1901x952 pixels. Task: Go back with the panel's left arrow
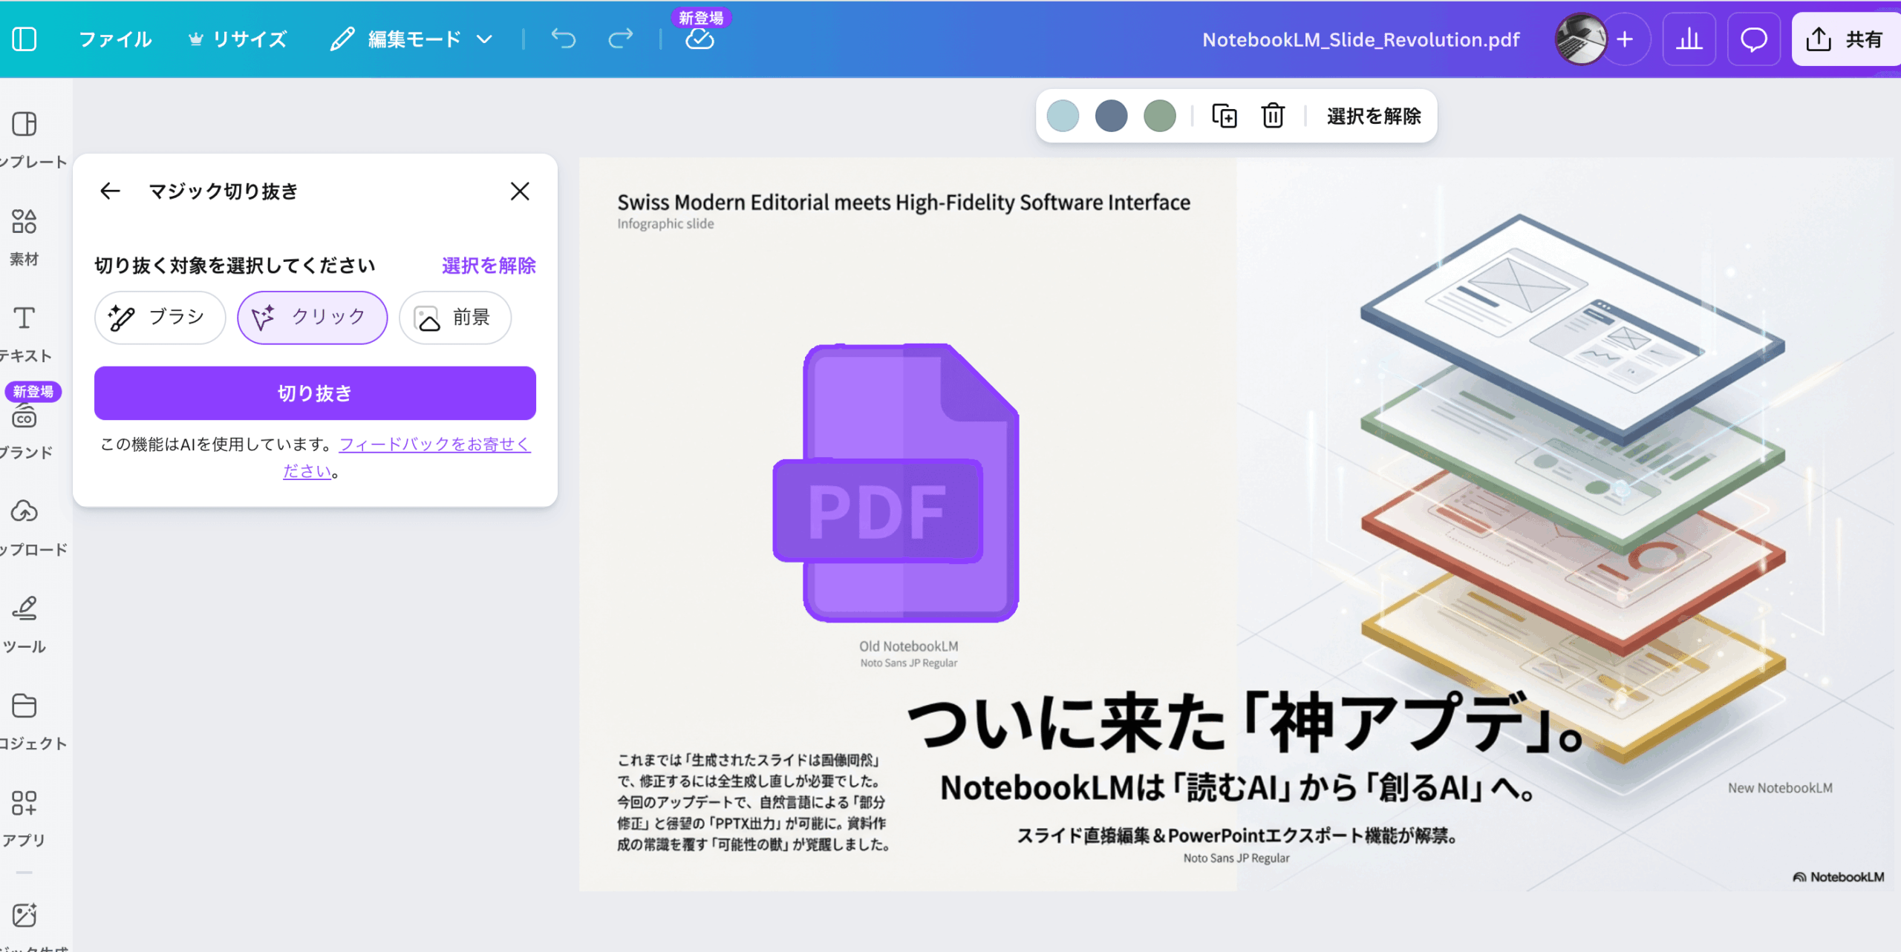click(110, 191)
